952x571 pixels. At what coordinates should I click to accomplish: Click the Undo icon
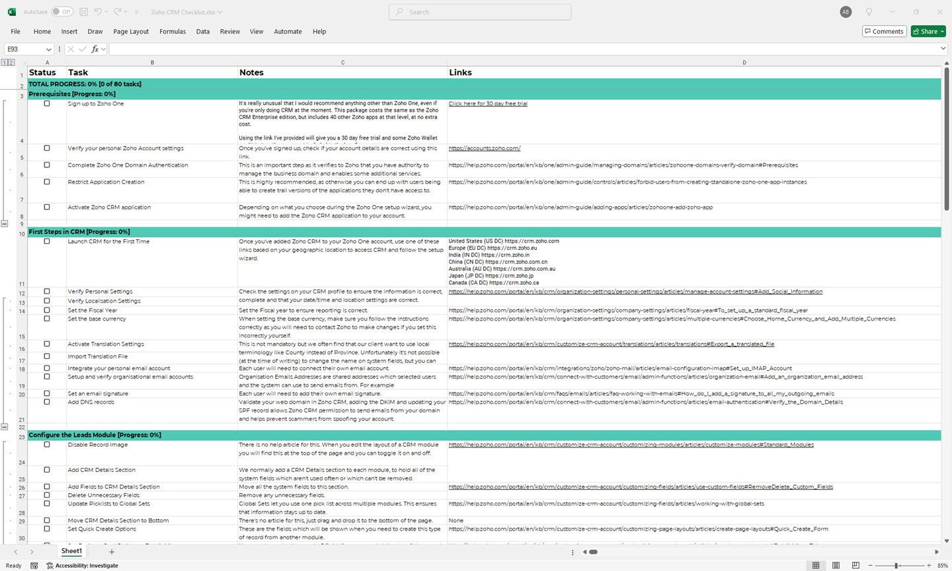click(x=99, y=11)
